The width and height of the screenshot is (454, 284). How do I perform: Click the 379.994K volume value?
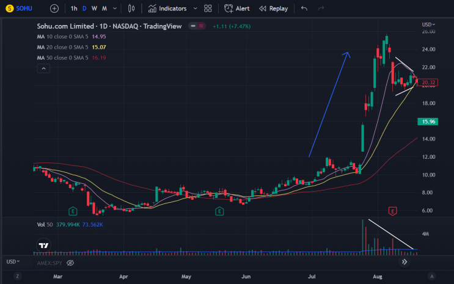pyautogui.click(x=68, y=225)
